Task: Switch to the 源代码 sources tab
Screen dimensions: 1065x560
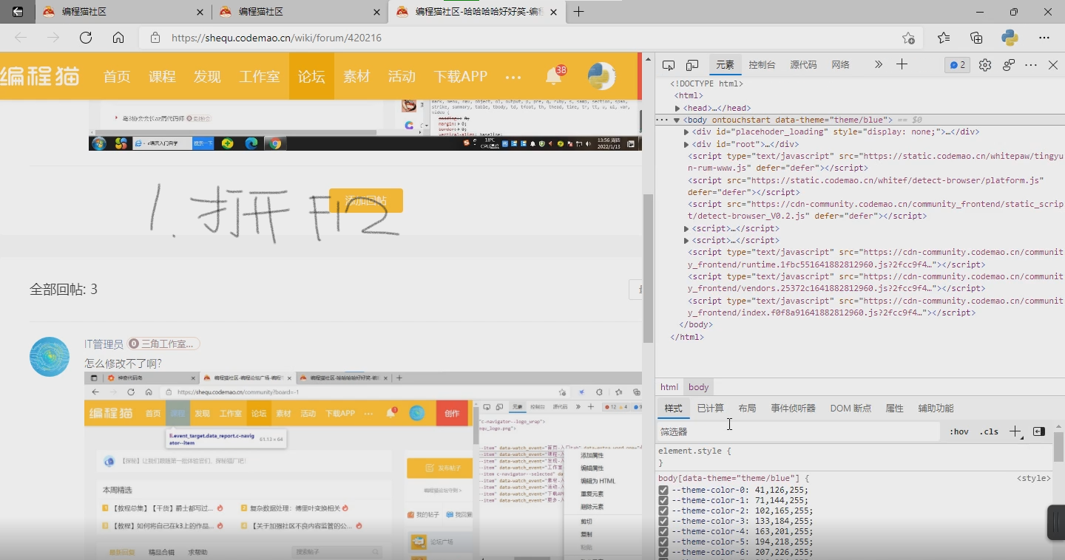Action: tap(803, 65)
